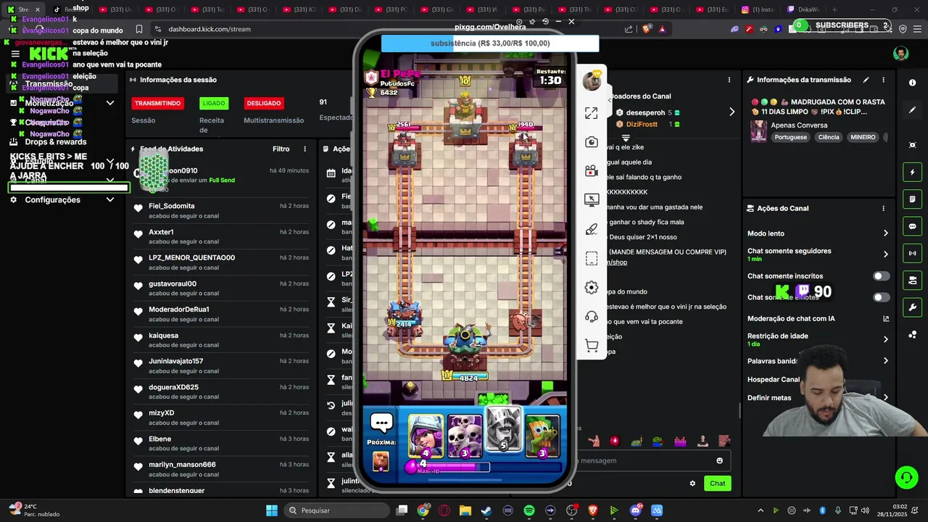
Task: Take a screenshot with emulator camera icon
Action: 592,142
